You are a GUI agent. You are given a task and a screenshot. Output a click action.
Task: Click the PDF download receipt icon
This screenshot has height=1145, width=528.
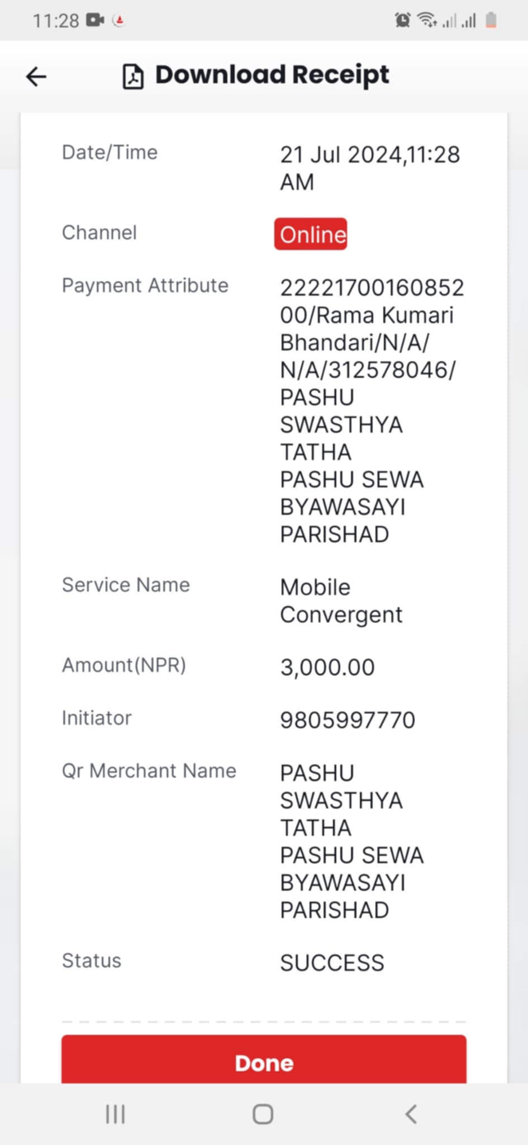tap(133, 77)
